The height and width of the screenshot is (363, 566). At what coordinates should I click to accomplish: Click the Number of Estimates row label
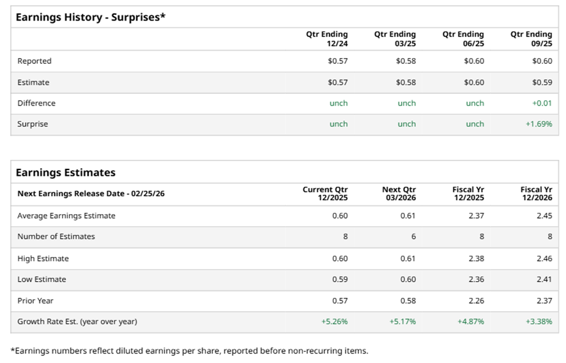pyautogui.click(x=56, y=236)
